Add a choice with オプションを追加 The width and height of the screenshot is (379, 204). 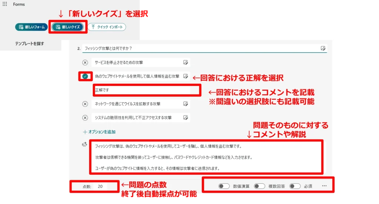pos(99,132)
